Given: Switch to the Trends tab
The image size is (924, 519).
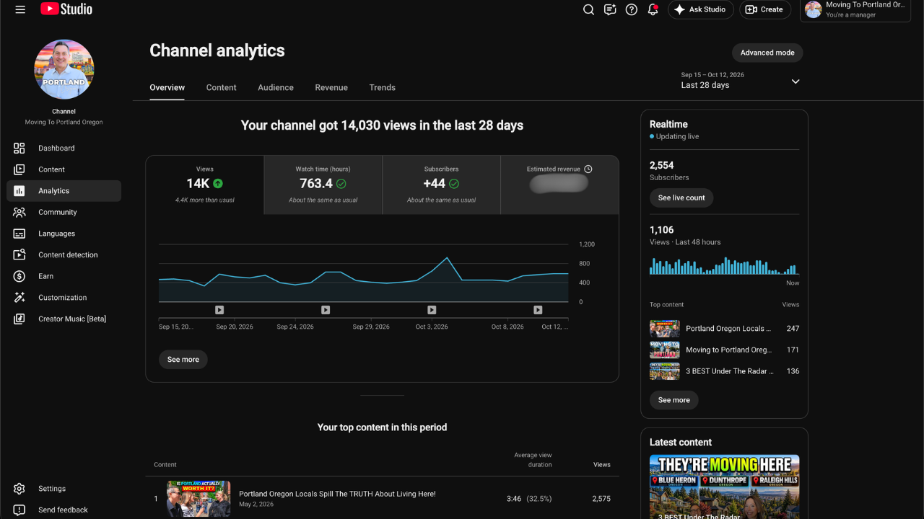Looking at the screenshot, I should 383,87.
